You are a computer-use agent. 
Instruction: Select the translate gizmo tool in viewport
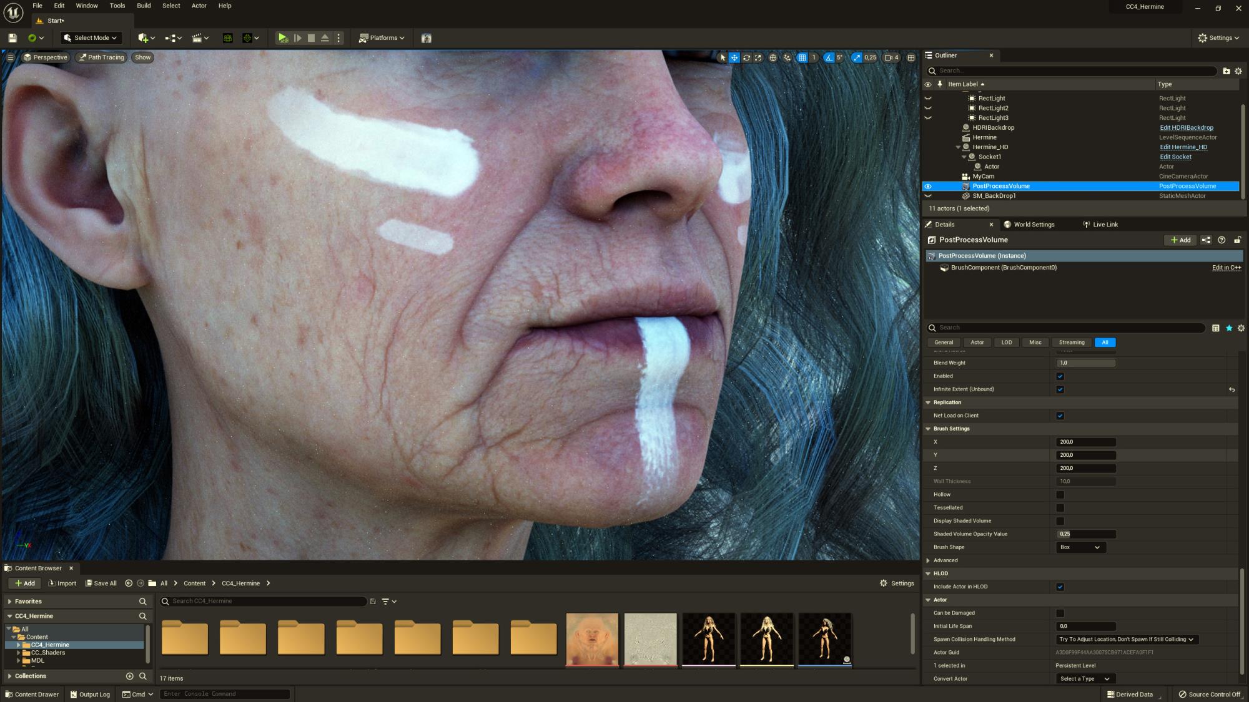pos(734,57)
